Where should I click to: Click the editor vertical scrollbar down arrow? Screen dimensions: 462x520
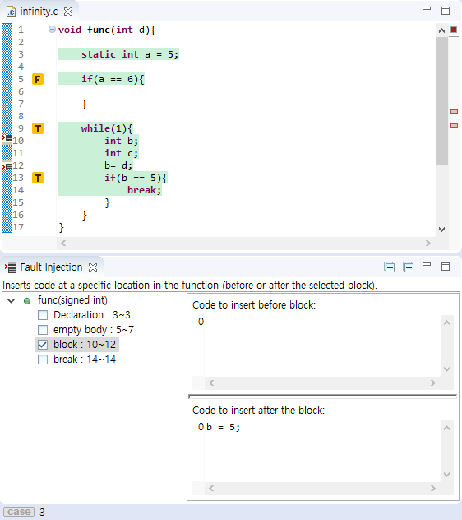tap(441, 230)
